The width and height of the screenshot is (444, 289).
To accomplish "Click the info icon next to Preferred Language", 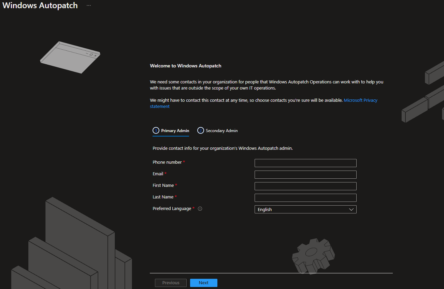I will click(200, 209).
